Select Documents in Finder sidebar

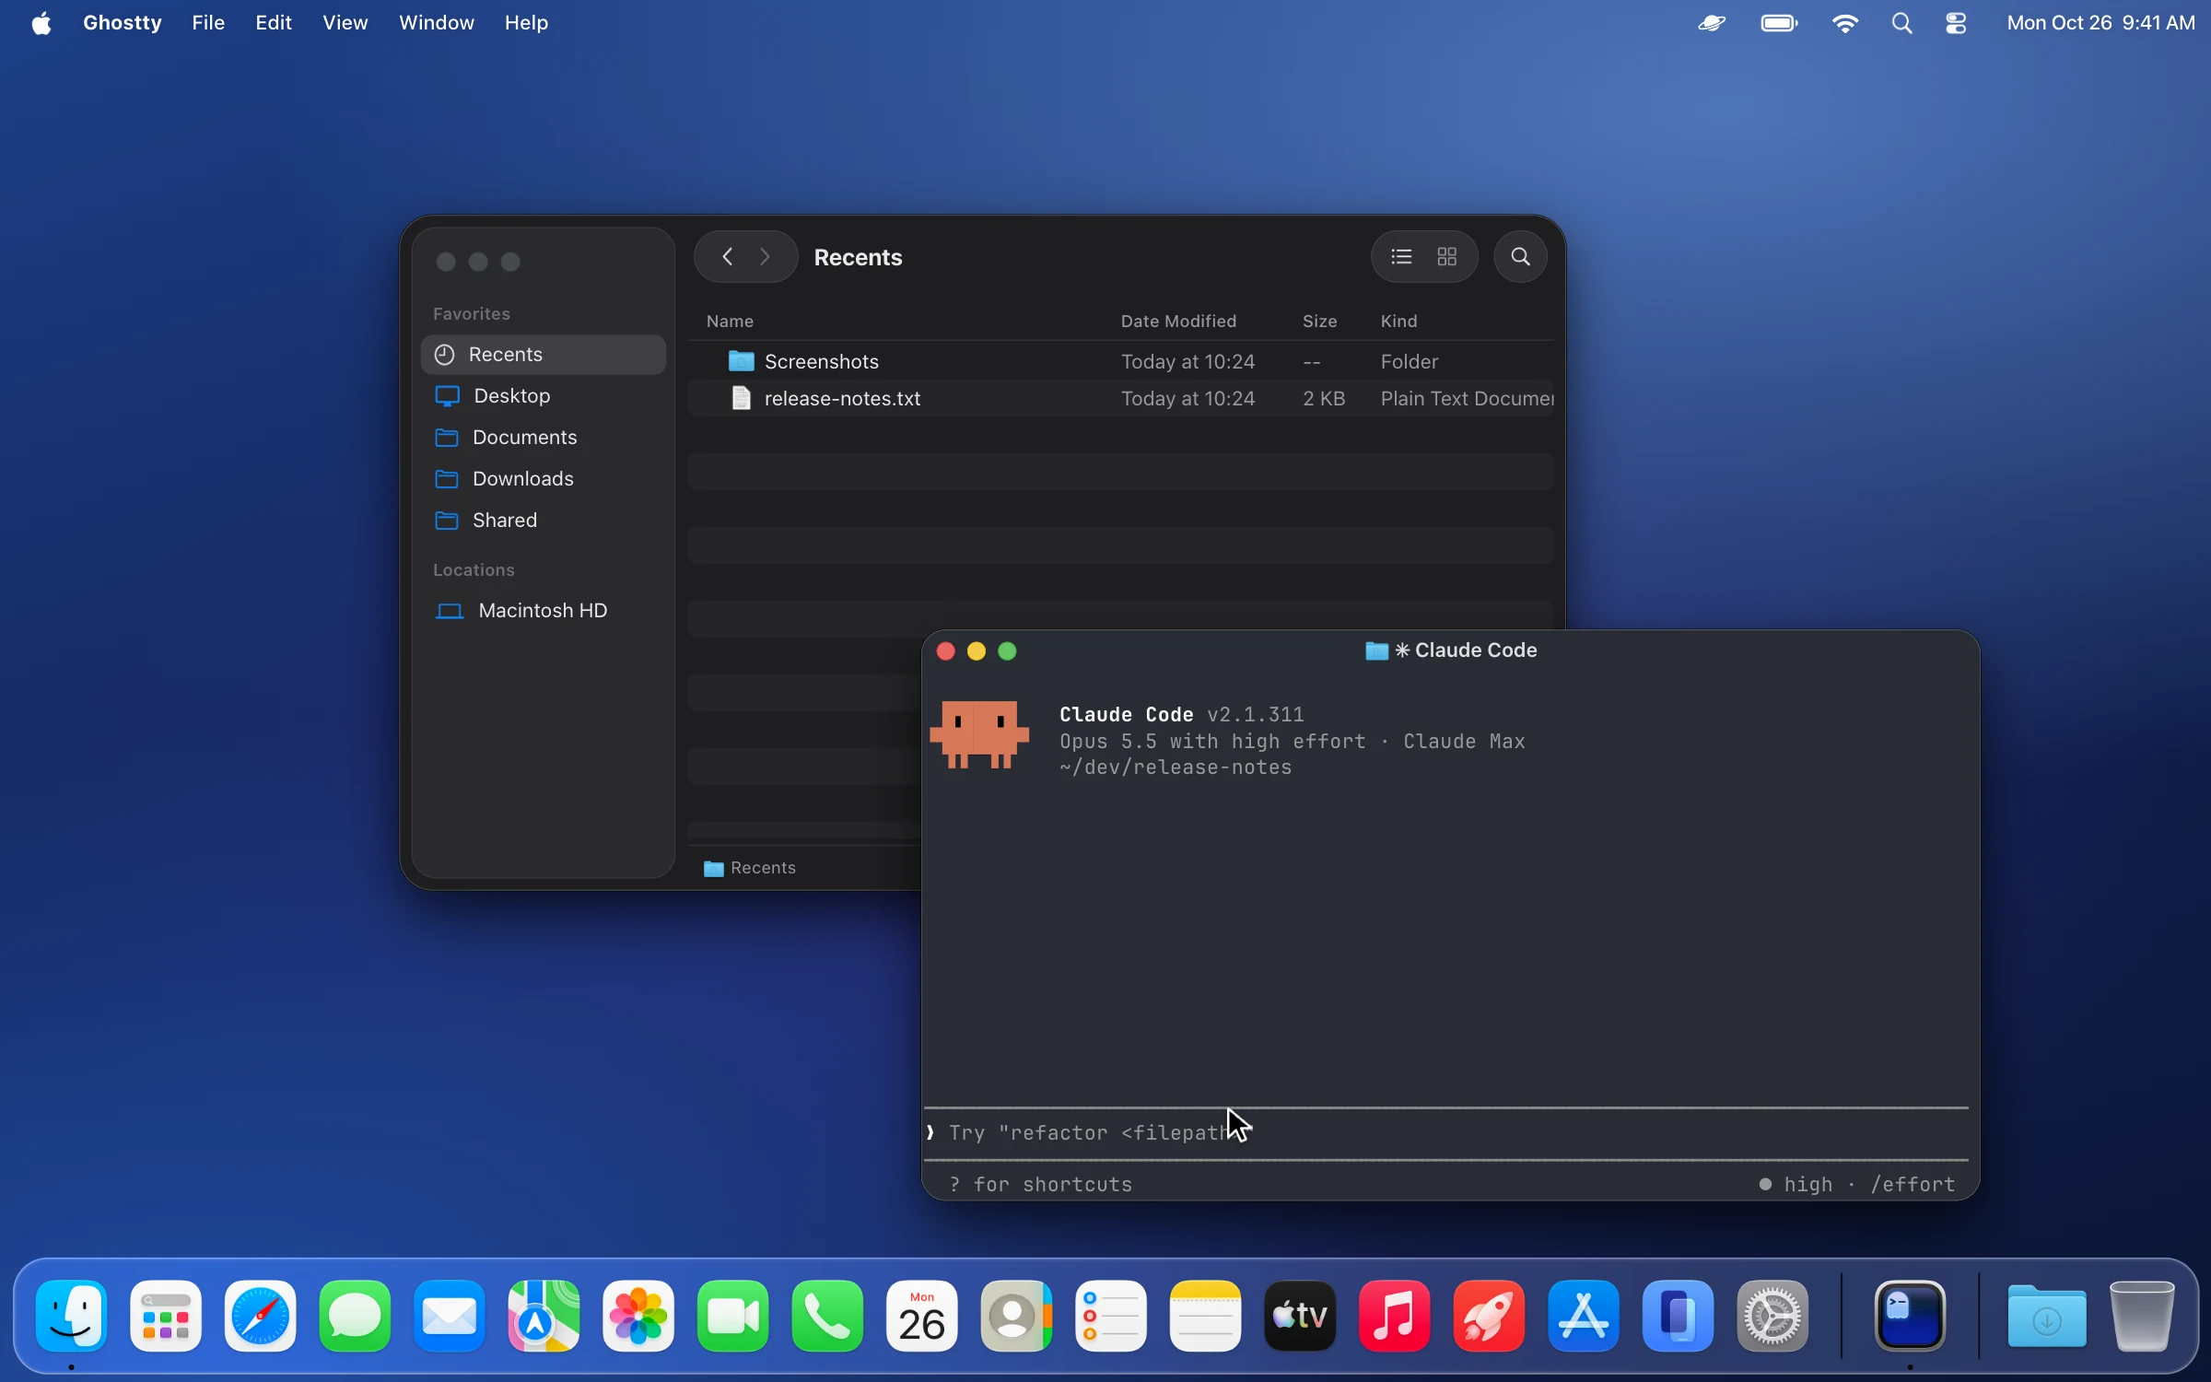(x=544, y=438)
